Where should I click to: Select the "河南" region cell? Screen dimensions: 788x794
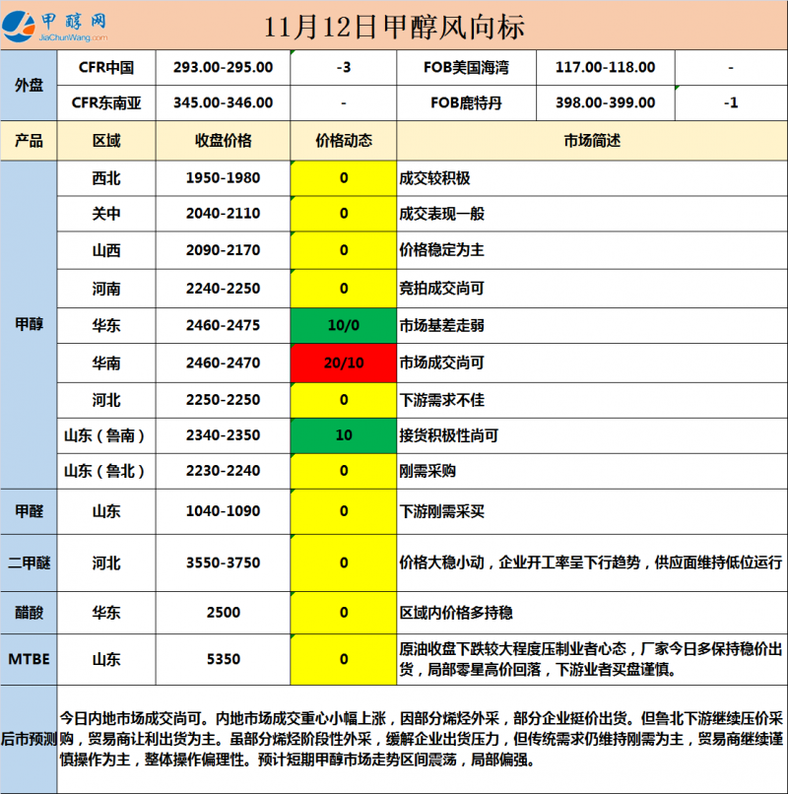pyautogui.click(x=106, y=289)
